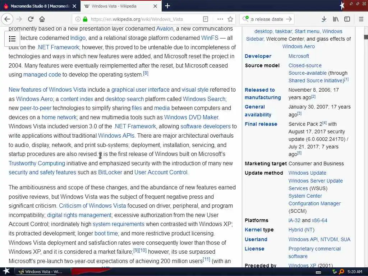Go back to the previous page
This screenshot has width=368, height=276.
pos(7,19)
